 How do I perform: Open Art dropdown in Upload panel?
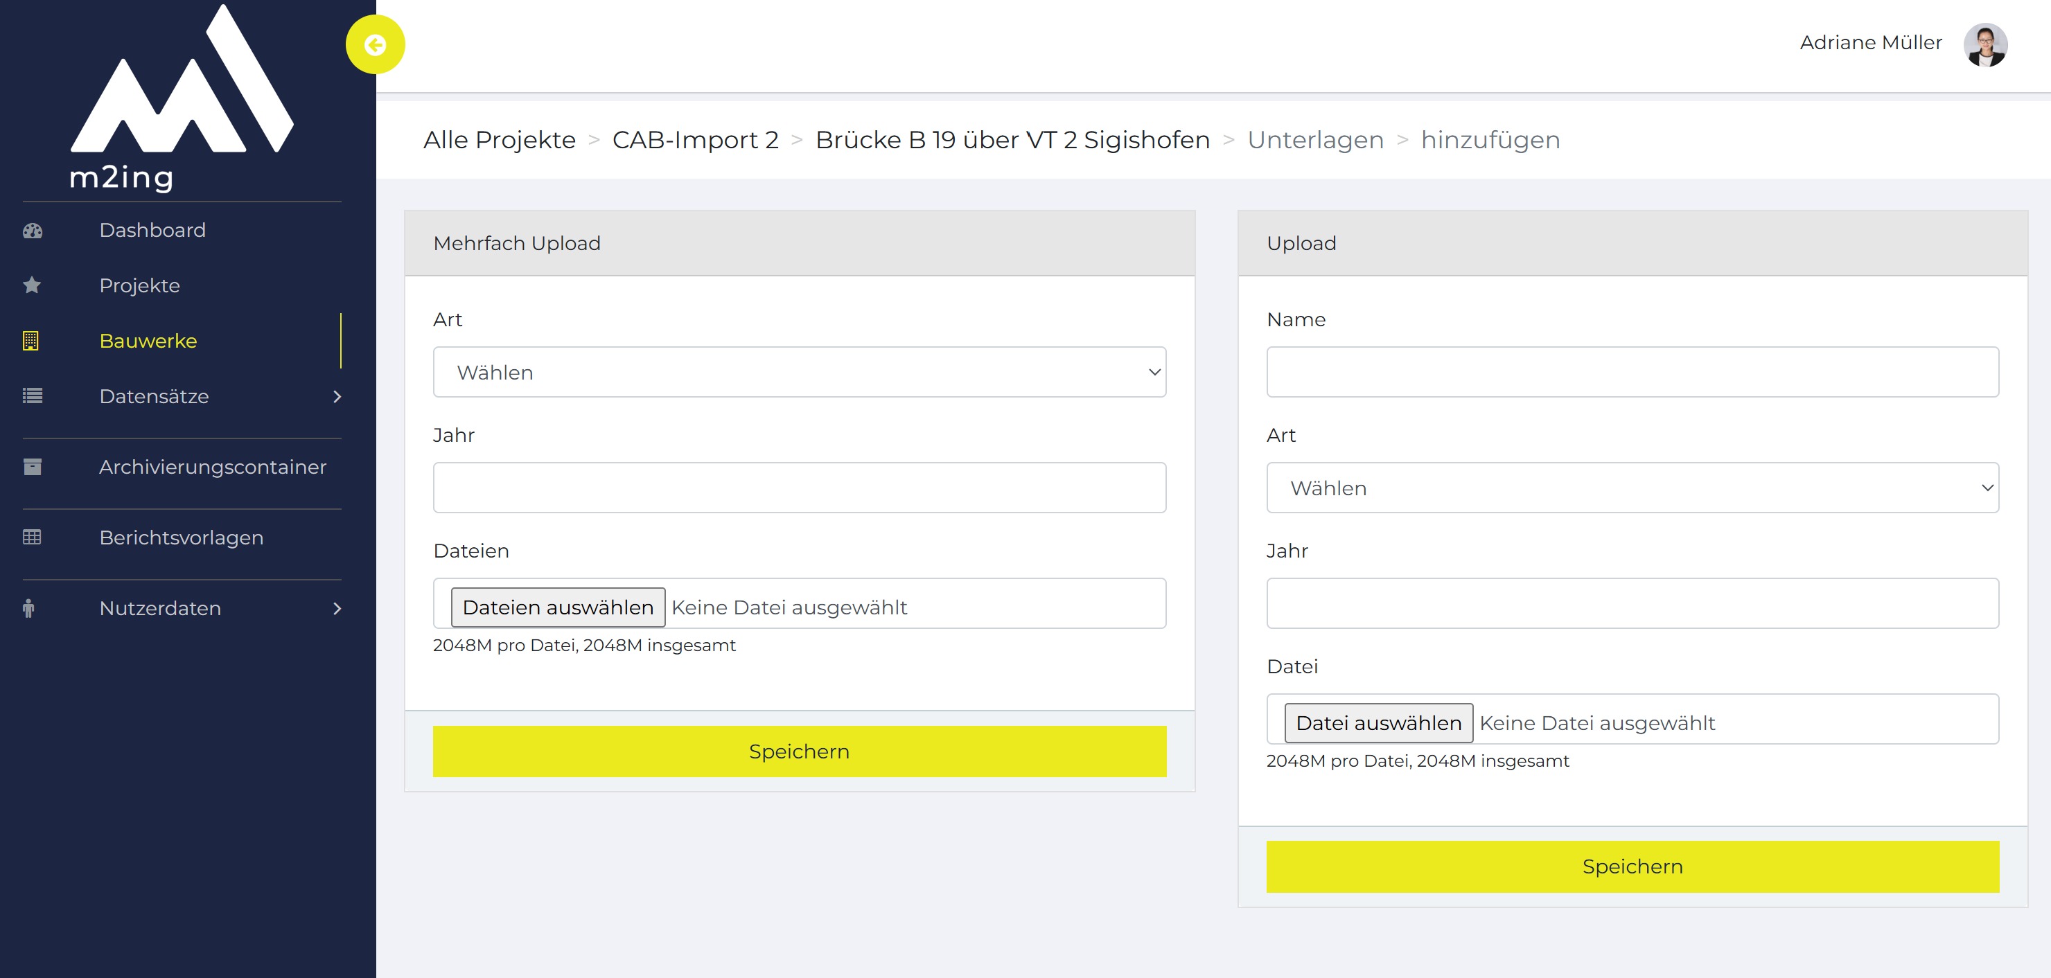[x=1632, y=487]
